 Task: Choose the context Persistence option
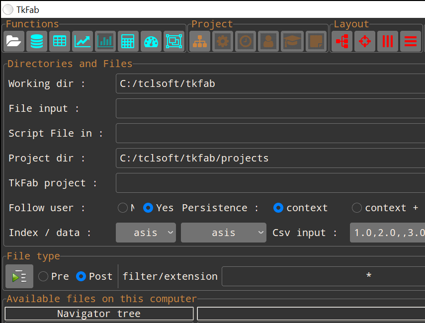coord(278,208)
